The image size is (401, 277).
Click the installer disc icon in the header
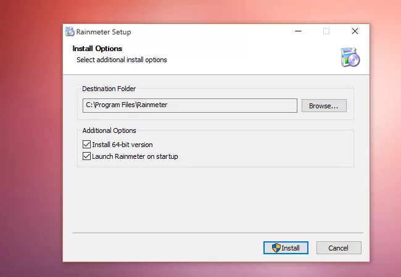point(350,57)
